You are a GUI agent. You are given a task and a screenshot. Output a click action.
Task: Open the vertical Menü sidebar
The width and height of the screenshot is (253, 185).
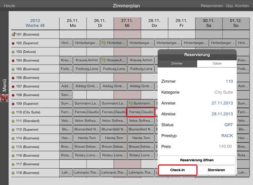coord(4,85)
